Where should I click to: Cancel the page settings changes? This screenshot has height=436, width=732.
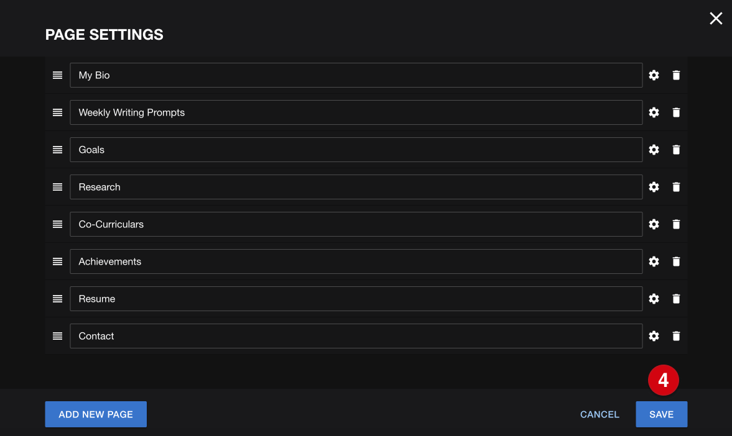(x=600, y=414)
